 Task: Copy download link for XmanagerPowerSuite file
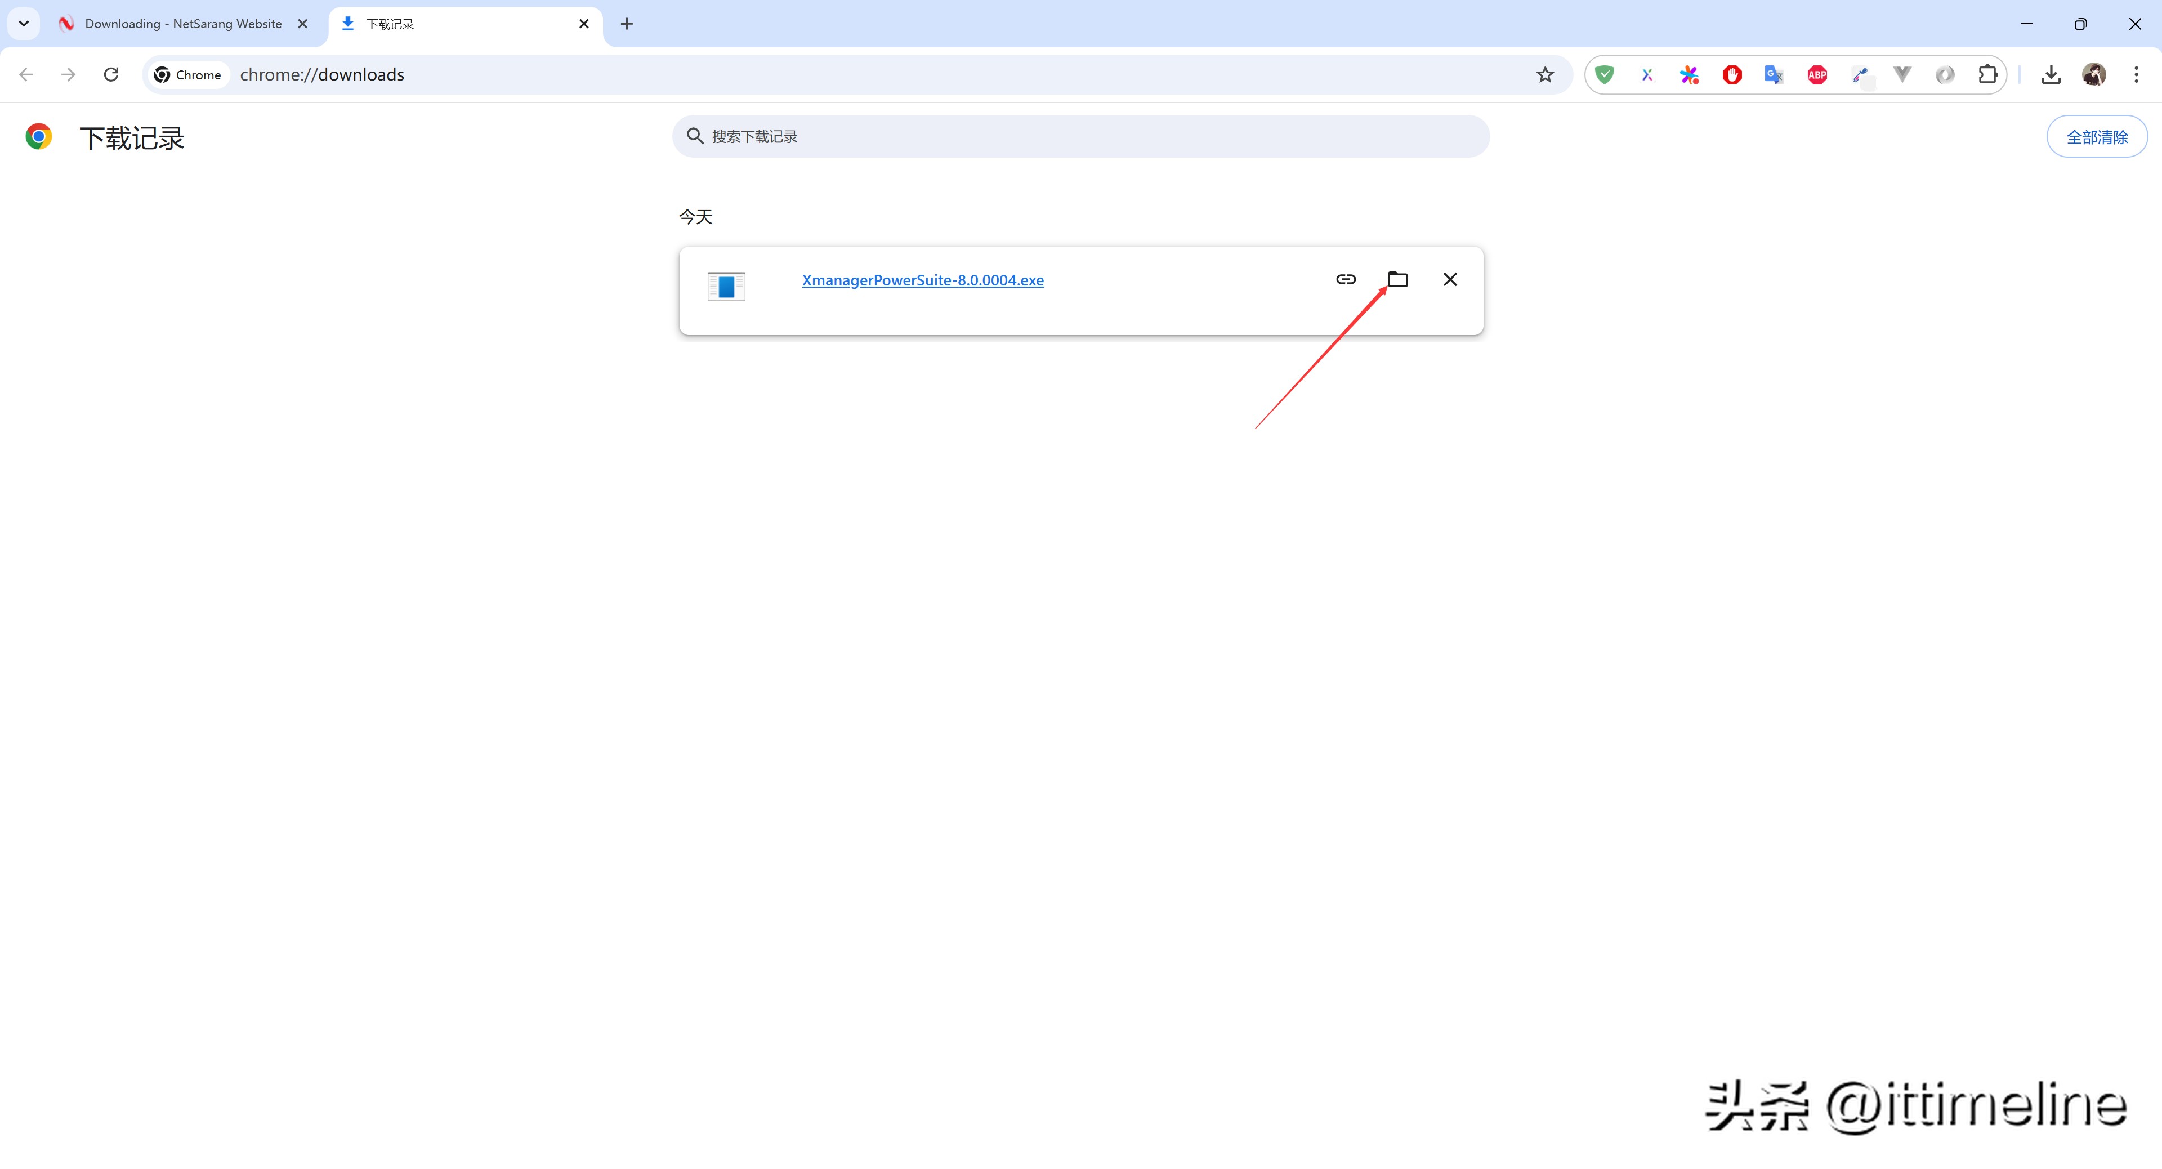pos(1346,279)
